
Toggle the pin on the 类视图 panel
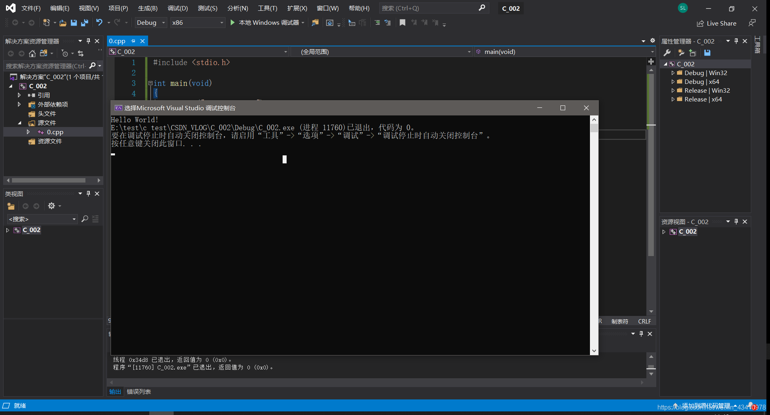click(88, 193)
